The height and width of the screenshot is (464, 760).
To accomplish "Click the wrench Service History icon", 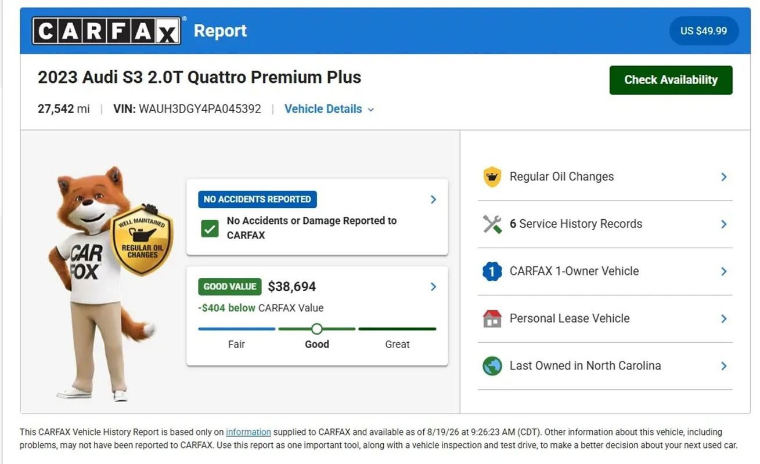I will (x=492, y=224).
